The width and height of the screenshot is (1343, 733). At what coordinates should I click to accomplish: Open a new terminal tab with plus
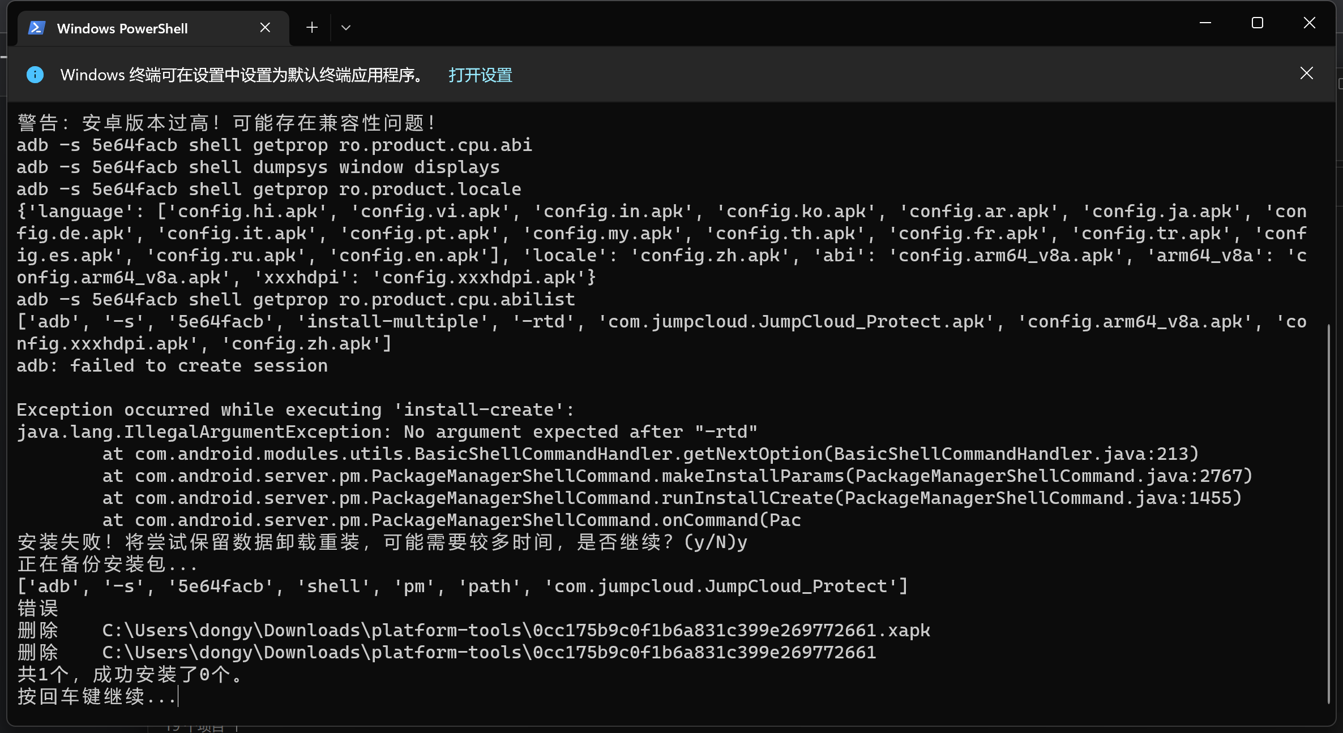click(x=312, y=28)
